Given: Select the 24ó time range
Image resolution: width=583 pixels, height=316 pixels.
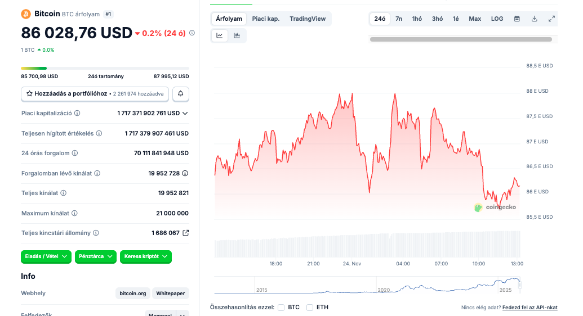Looking at the screenshot, I should pos(380,19).
